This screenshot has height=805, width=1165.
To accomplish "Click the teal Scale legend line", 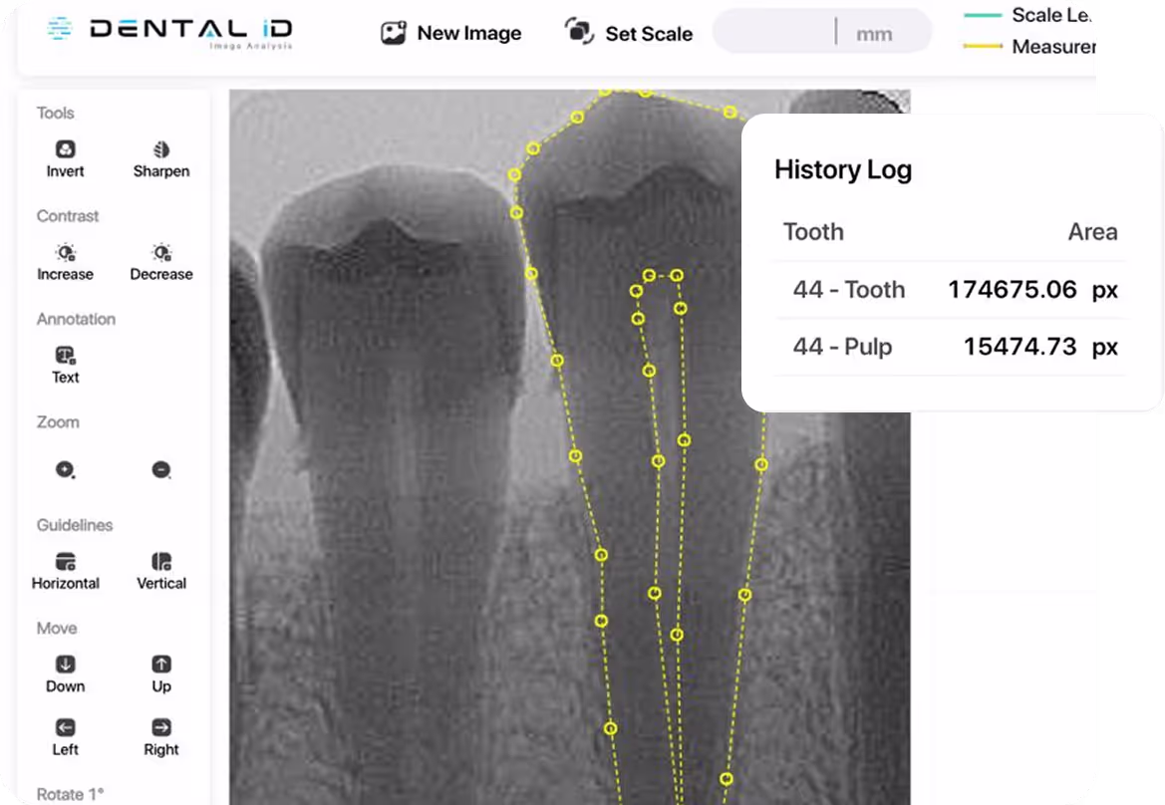I will [983, 15].
